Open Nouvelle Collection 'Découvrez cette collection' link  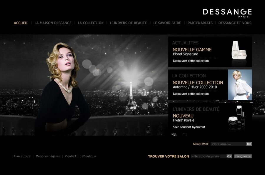[191, 94]
